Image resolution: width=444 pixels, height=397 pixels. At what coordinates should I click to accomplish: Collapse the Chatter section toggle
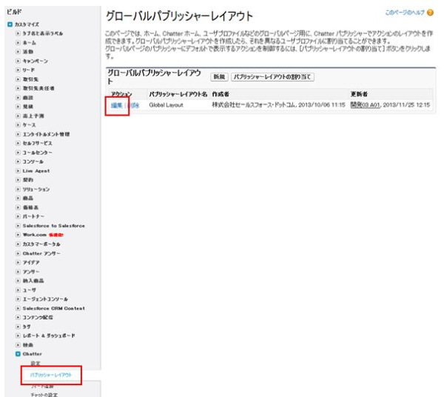18,354
